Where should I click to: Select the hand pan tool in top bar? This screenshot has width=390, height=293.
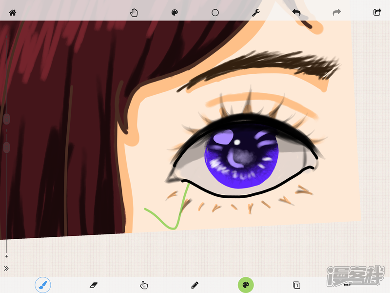pyautogui.click(x=134, y=13)
